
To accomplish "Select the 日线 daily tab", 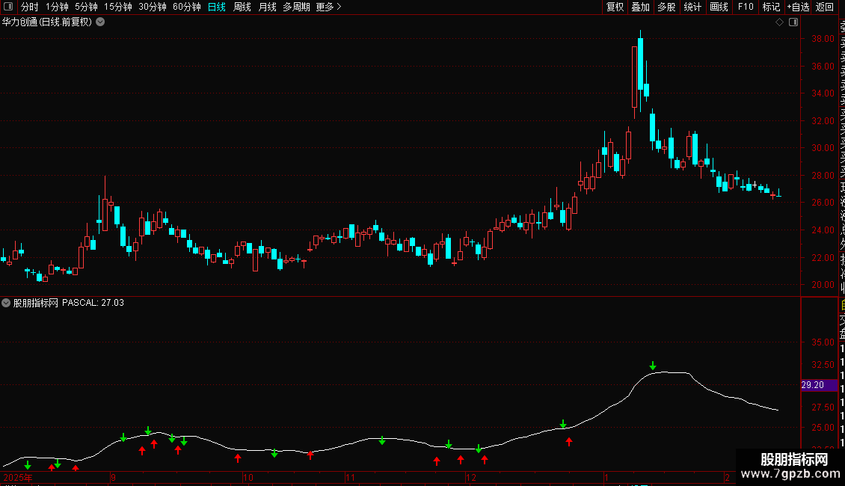I will (217, 7).
